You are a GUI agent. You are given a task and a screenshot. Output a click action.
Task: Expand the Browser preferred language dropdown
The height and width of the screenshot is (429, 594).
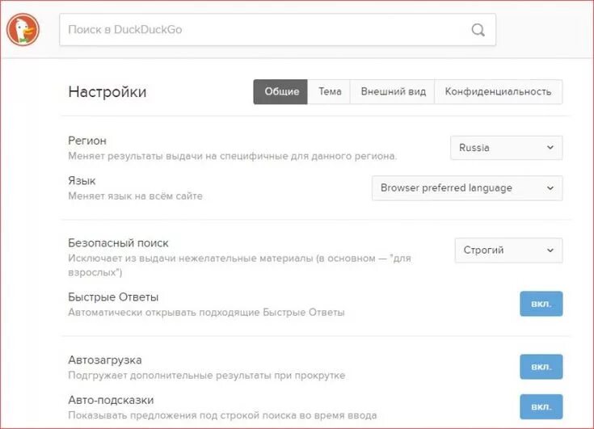(467, 187)
